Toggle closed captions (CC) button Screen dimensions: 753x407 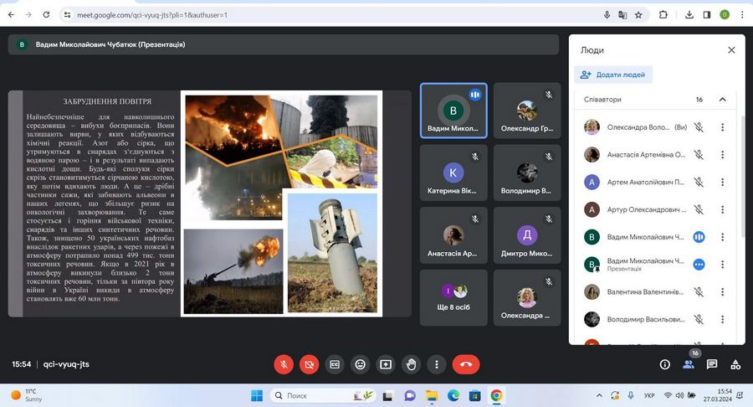click(x=335, y=364)
